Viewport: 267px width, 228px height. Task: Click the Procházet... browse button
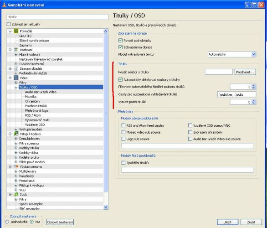tap(245, 72)
